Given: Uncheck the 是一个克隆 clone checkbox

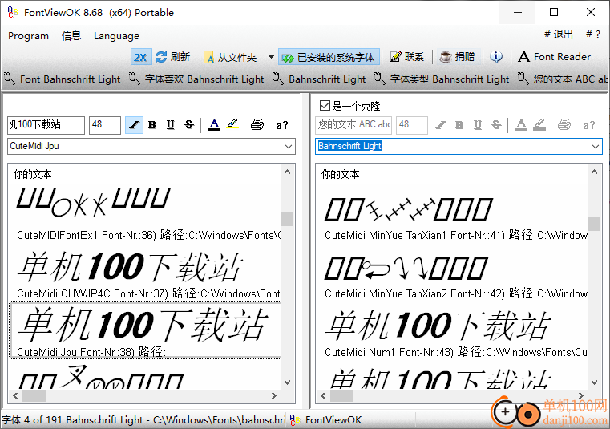Looking at the screenshot, I should coord(325,106).
